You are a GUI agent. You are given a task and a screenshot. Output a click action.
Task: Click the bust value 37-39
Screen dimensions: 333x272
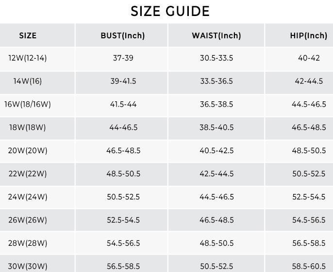(123, 58)
